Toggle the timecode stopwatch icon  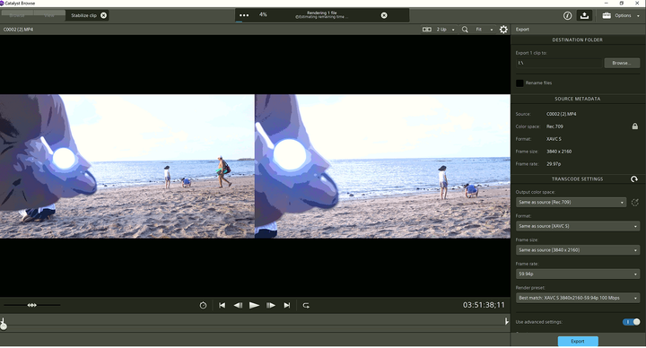[x=203, y=305]
